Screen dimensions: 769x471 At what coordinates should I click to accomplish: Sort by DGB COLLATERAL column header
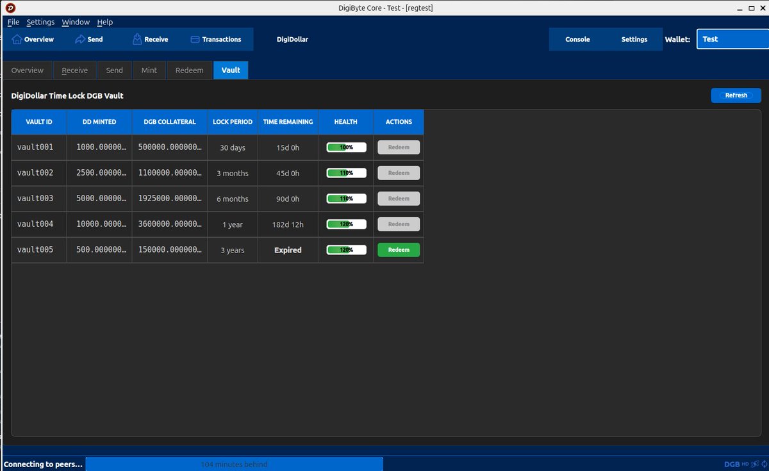coord(170,122)
